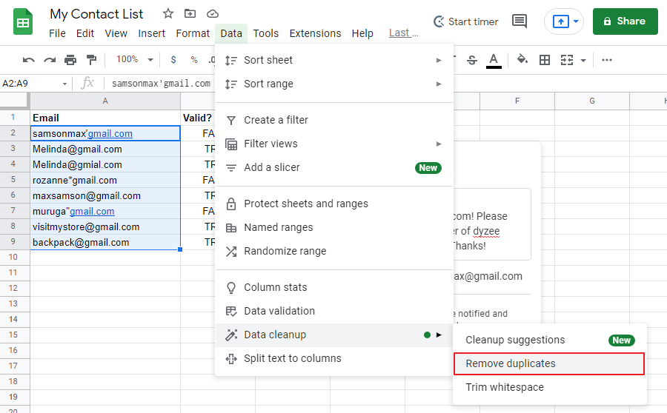The width and height of the screenshot is (667, 413).
Task: Open the Insert menu
Action: click(151, 33)
